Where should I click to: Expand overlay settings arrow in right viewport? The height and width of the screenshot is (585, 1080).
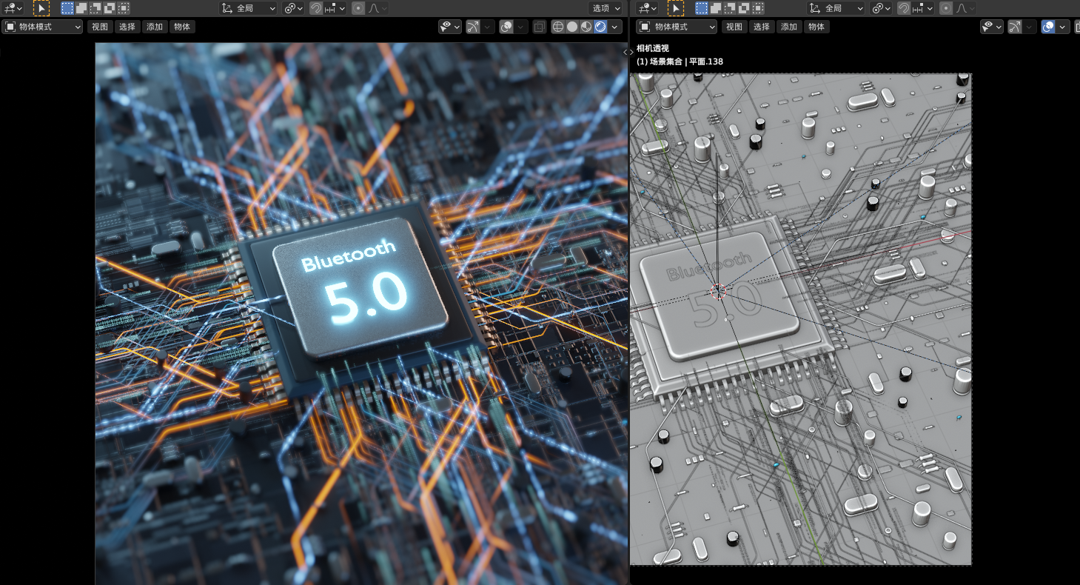[1063, 27]
